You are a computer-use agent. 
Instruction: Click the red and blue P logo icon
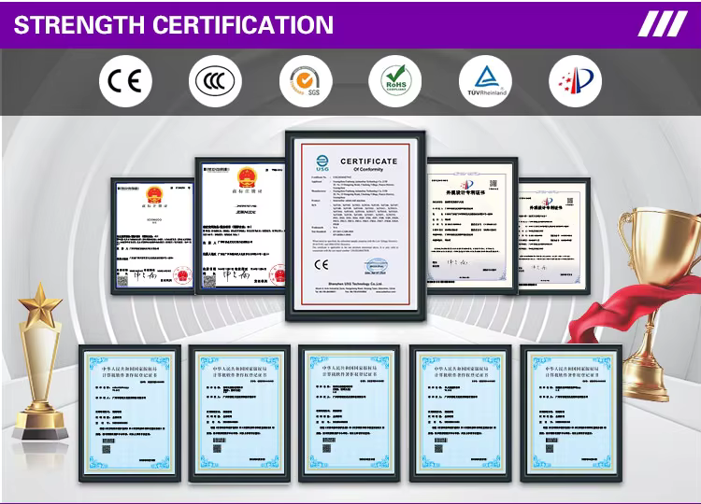click(x=575, y=82)
